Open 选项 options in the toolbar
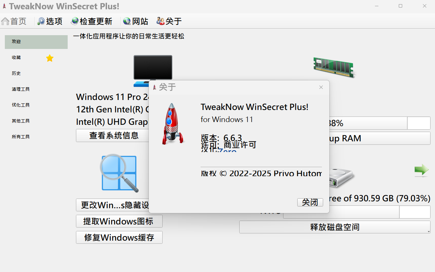Image resolution: width=435 pixels, height=272 pixels. (x=50, y=21)
